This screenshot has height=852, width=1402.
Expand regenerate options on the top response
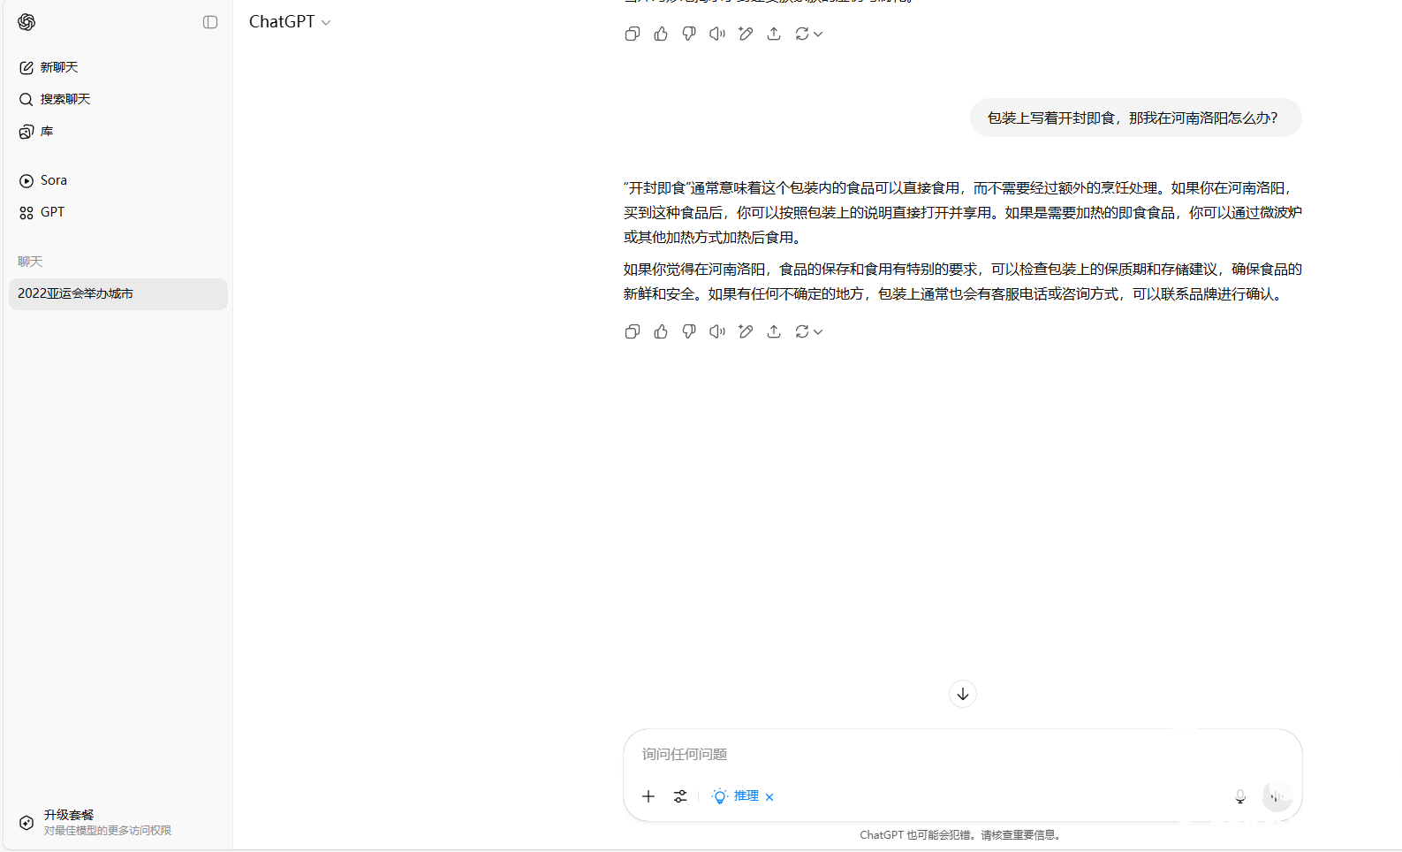pyautogui.click(x=808, y=34)
